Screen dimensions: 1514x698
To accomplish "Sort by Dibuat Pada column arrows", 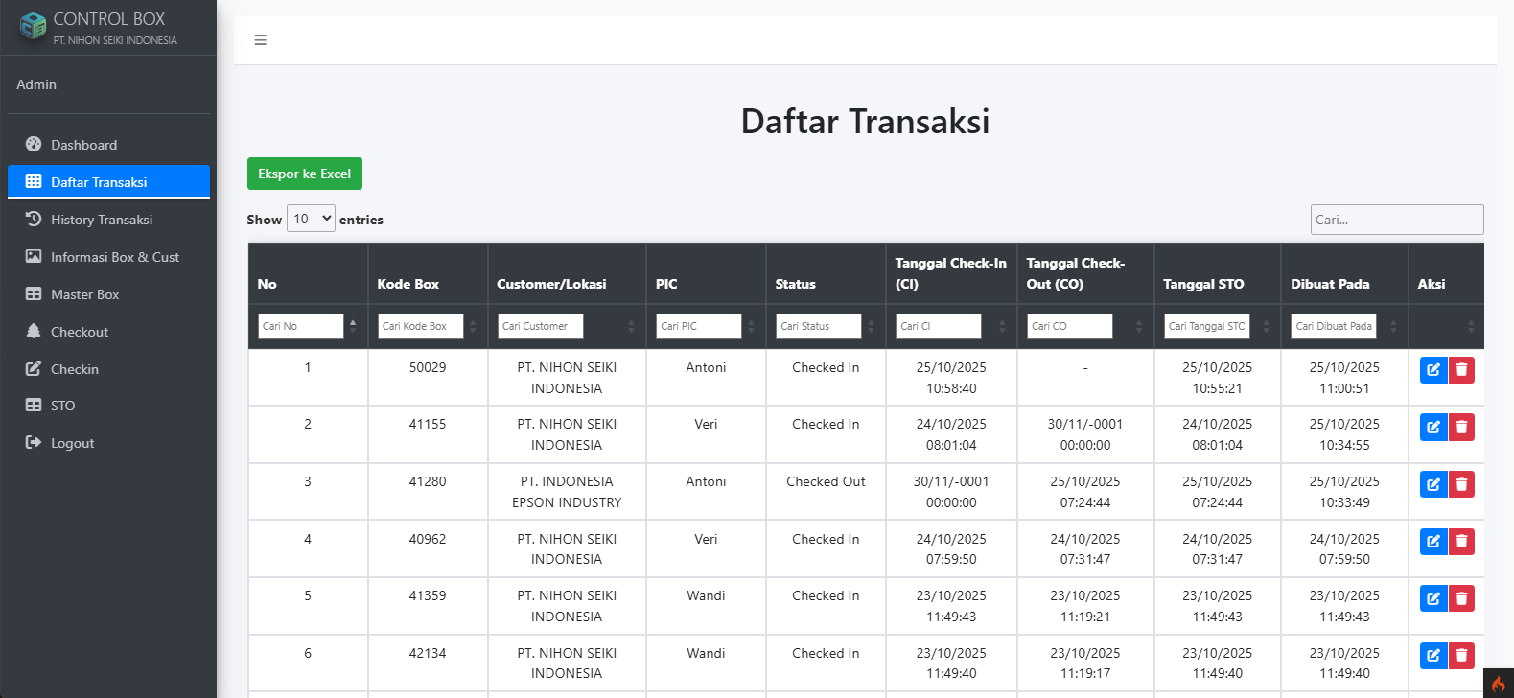I will pyautogui.click(x=1393, y=326).
